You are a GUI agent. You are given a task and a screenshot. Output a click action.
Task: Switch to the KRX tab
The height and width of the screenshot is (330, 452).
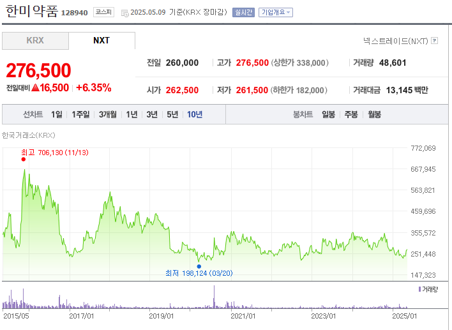point(35,41)
